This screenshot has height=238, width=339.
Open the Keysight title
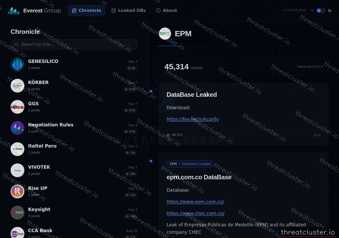(39, 209)
